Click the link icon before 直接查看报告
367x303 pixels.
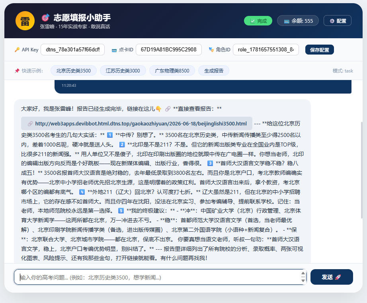pyautogui.click(x=168, y=109)
